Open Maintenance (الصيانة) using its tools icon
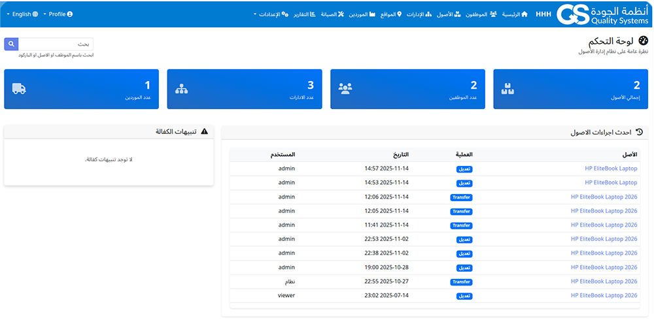654x324 pixels. [x=341, y=14]
